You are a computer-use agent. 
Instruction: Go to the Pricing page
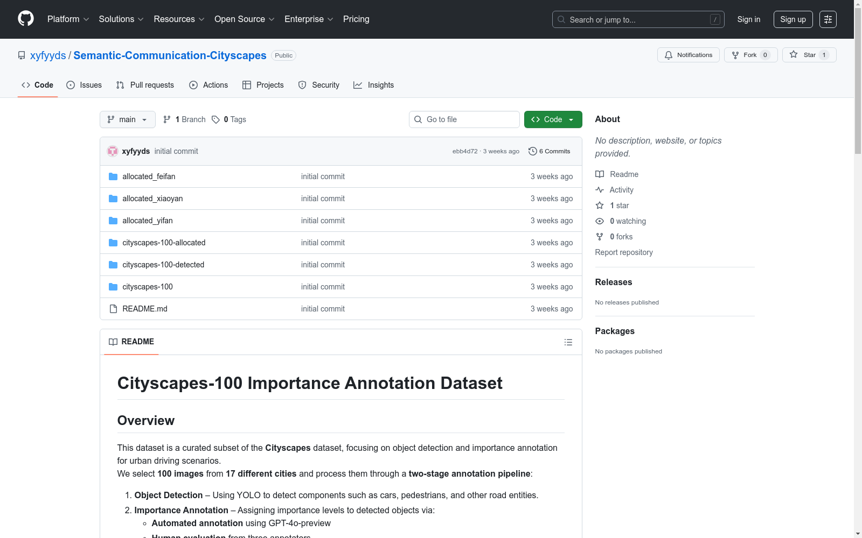(x=356, y=19)
